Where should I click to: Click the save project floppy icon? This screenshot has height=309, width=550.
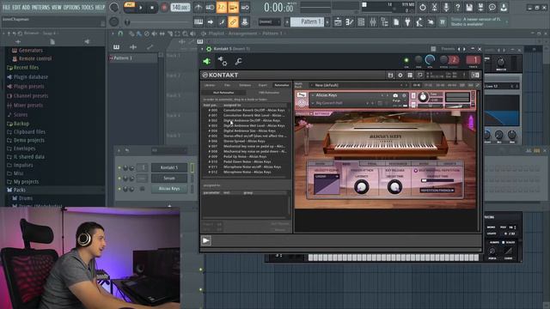point(469,8)
